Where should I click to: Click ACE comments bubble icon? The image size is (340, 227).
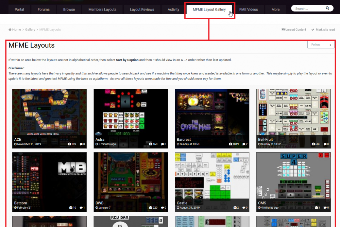(81, 144)
